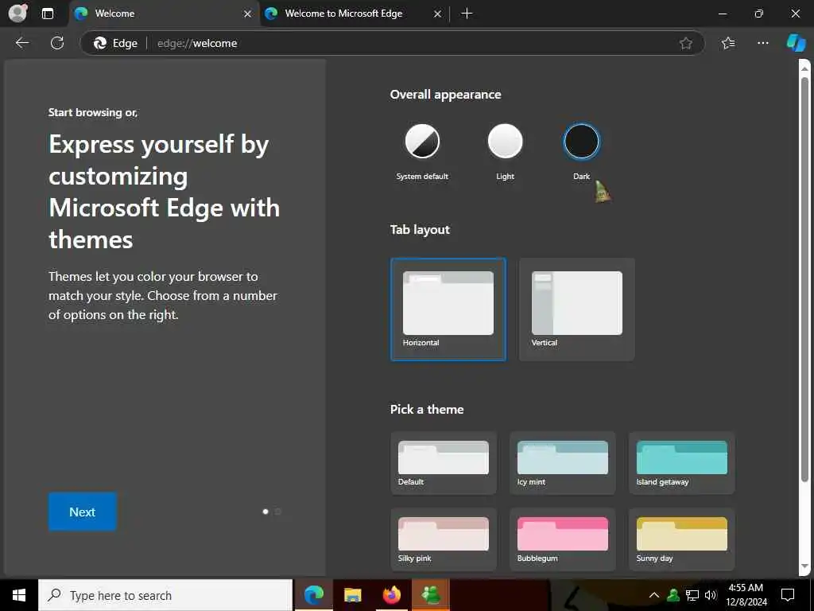Refresh the page

[57, 43]
